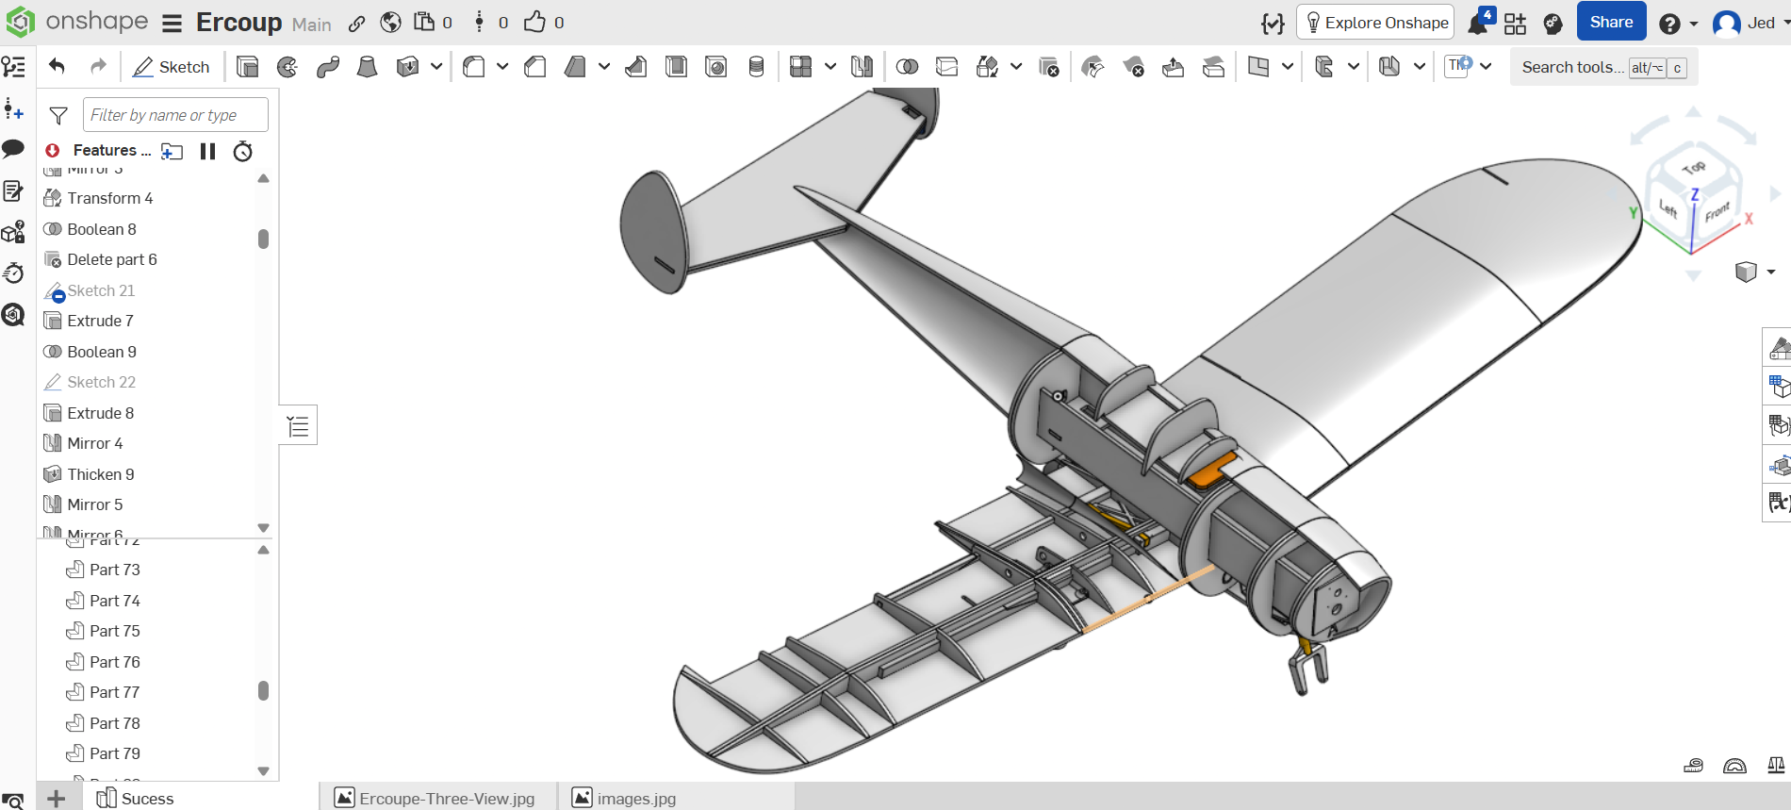Viewport: 1791px width, 810px height.
Task: Select the Linear pattern tool
Action: pyautogui.click(x=801, y=67)
